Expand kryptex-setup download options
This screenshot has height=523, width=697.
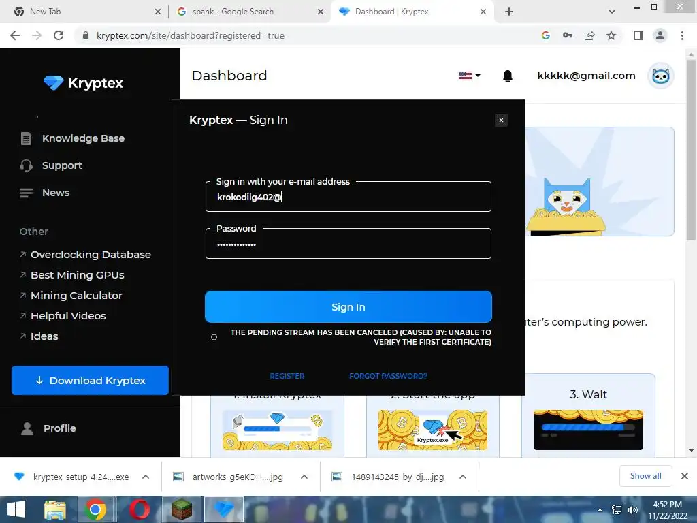pyautogui.click(x=146, y=477)
